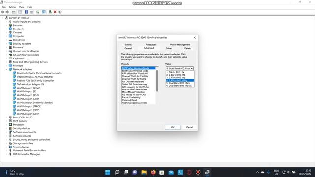Select TAP-Windows Adapter V9 in tree
The width and height of the screenshot is (315, 177).
click(x=31, y=84)
